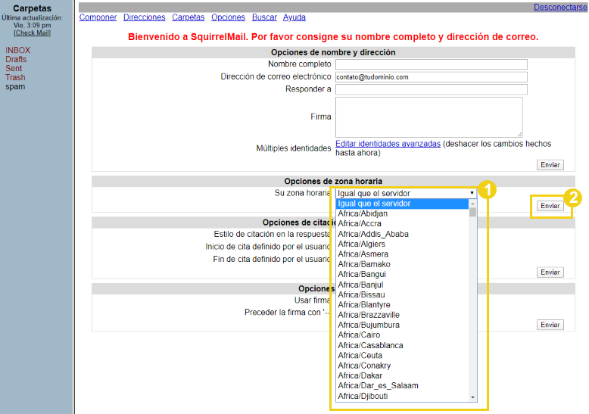Pick Africa/Conakry time zone
The height and width of the screenshot is (414, 589).
tap(402, 366)
